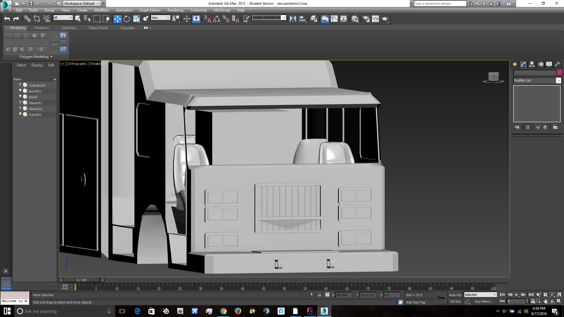Click the Key Filters button
The image size is (564, 317).
click(484, 301)
